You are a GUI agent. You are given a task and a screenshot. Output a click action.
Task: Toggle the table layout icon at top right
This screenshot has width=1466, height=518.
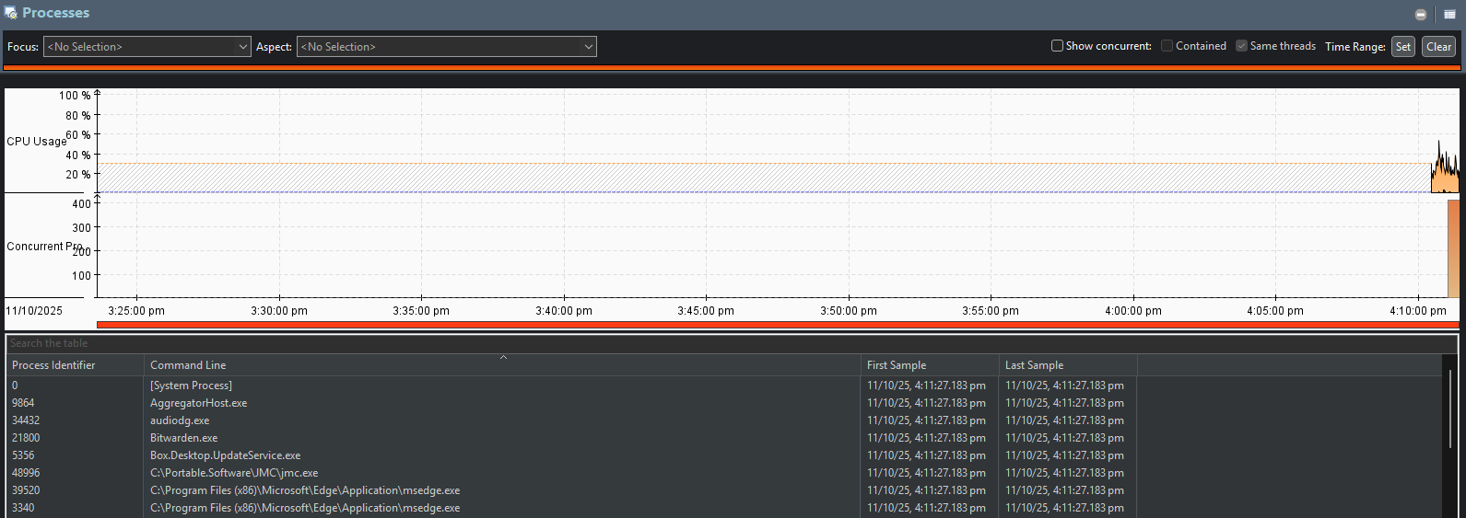click(1449, 14)
